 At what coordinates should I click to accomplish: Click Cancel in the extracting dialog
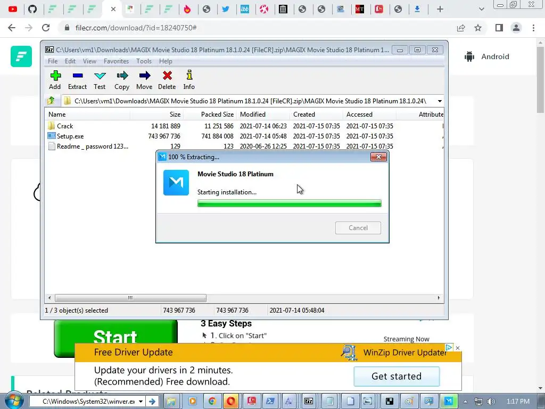point(358,228)
